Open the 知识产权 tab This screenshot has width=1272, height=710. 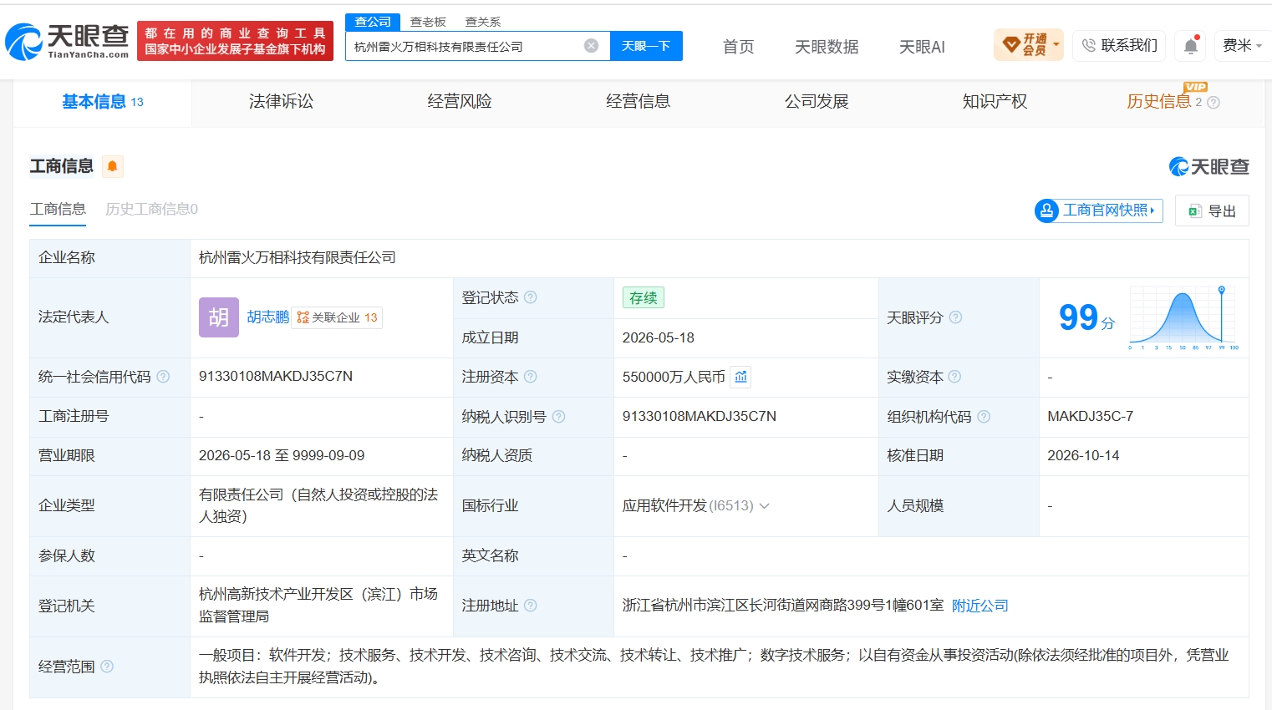(995, 102)
